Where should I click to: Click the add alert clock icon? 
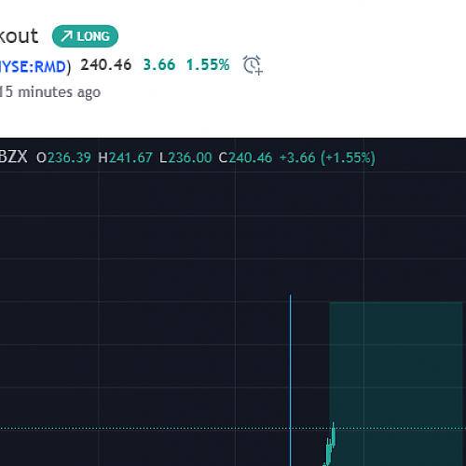pyautogui.click(x=253, y=65)
